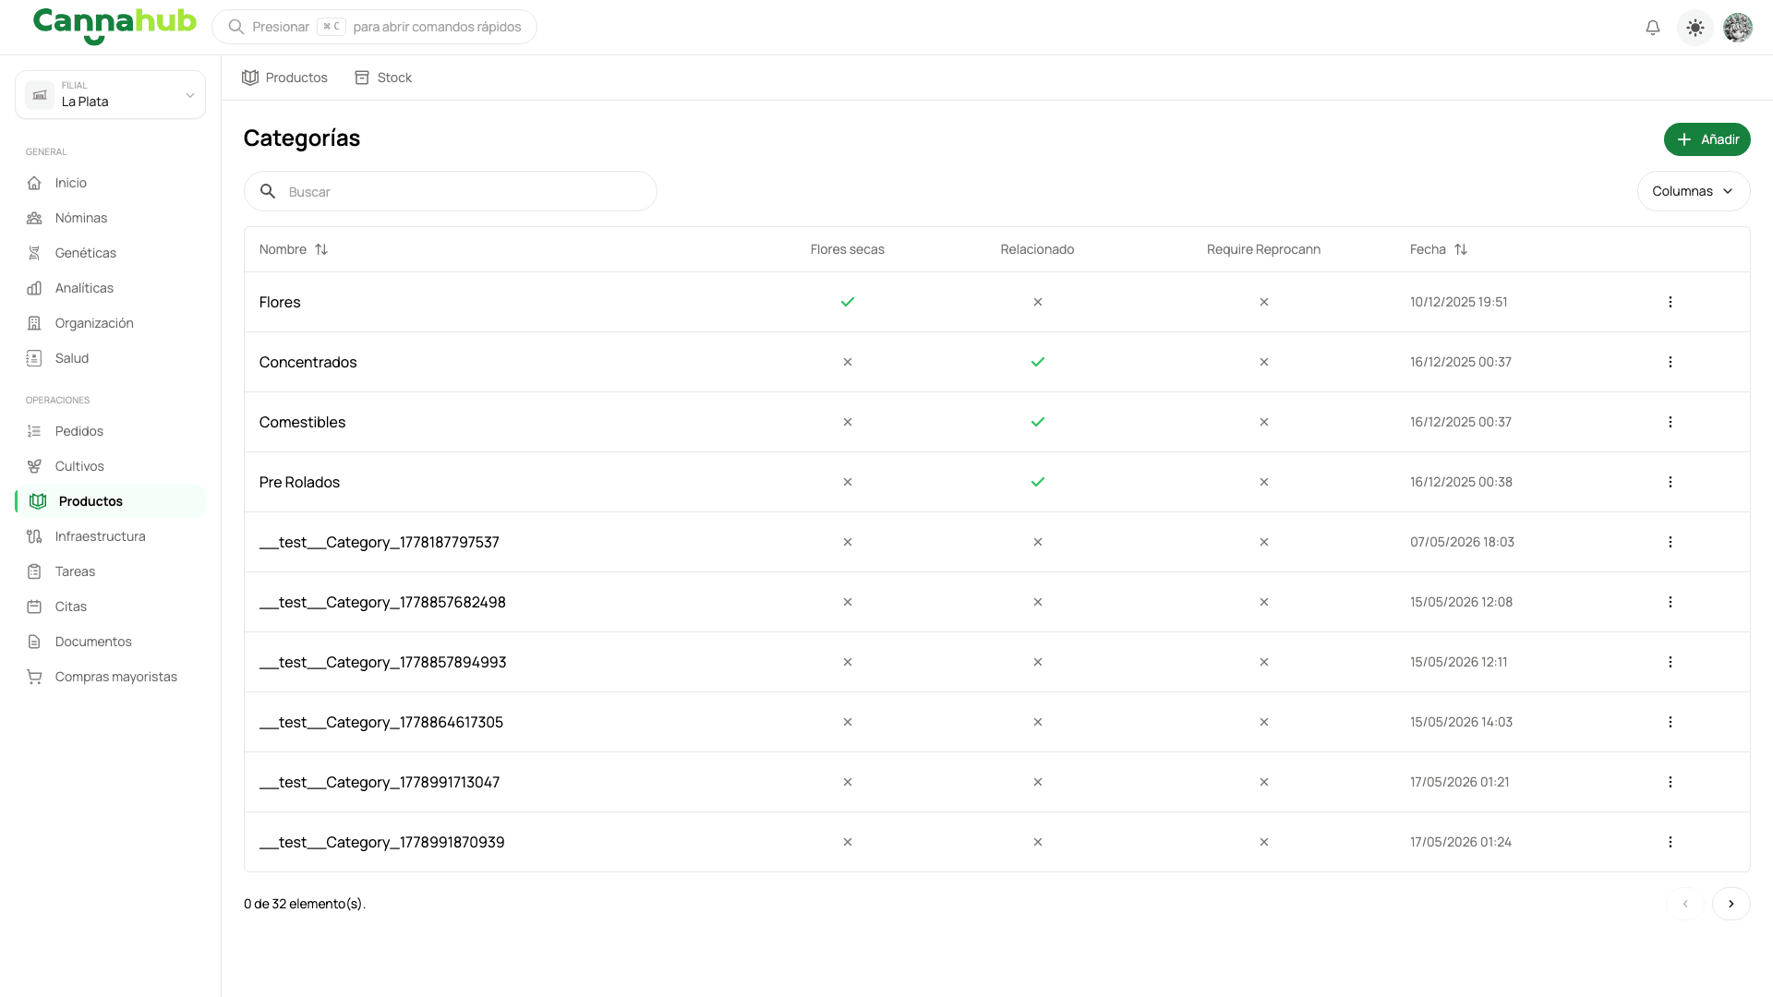Click the Relacionado column header
The image size is (1773, 997).
click(x=1037, y=249)
